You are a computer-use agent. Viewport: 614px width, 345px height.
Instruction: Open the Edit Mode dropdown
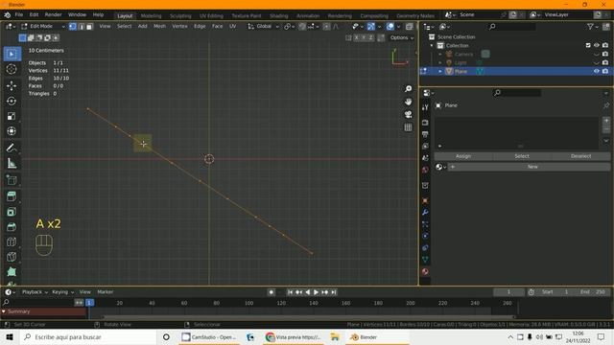pyautogui.click(x=43, y=26)
